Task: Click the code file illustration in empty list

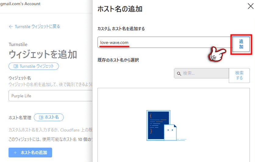Action: [x=158, y=125]
